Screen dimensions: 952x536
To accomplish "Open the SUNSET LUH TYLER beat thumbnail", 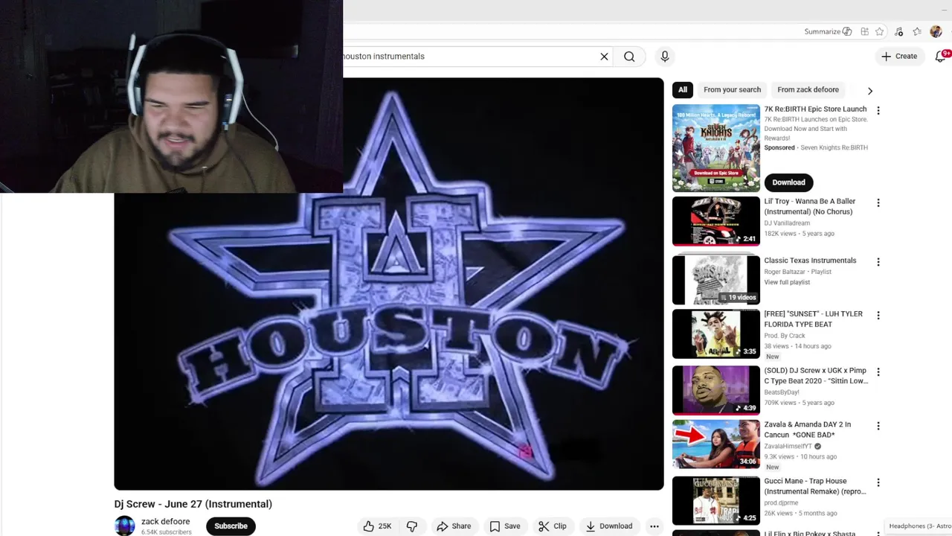I will [716, 334].
